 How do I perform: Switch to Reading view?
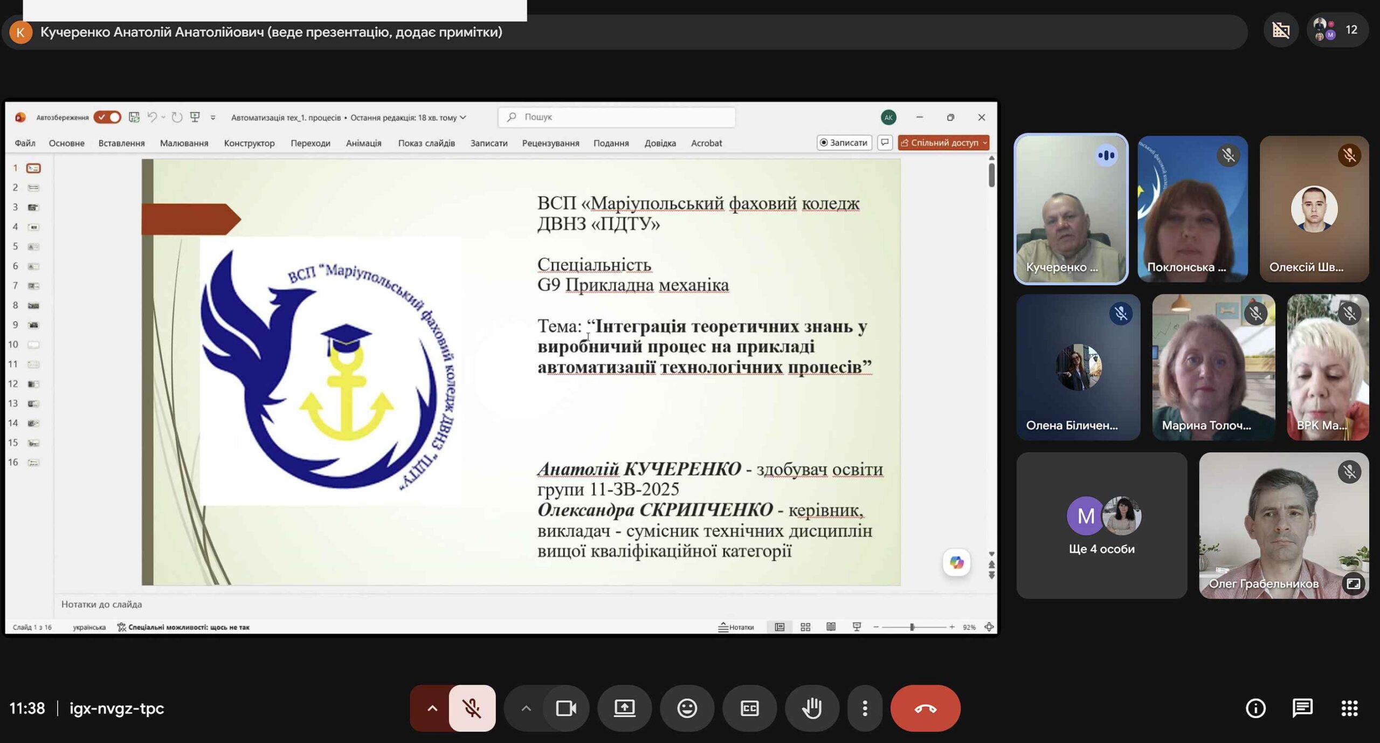tap(831, 627)
